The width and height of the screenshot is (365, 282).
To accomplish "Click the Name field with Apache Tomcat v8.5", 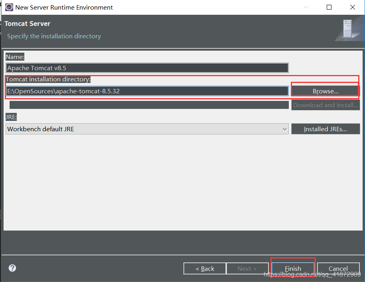I will [x=147, y=68].
